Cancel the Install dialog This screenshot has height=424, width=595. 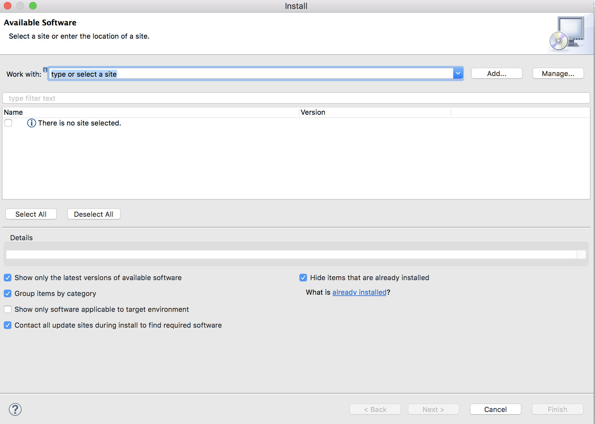[495, 409]
